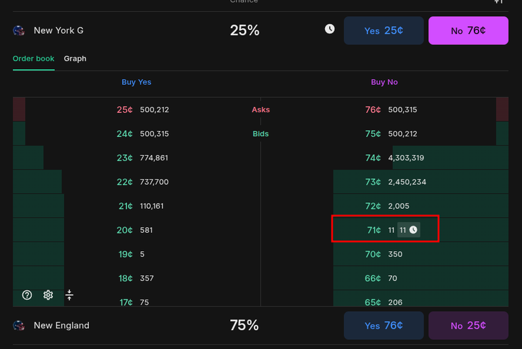Switch to the Graph tab
The height and width of the screenshot is (349, 522).
tap(75, 59)
